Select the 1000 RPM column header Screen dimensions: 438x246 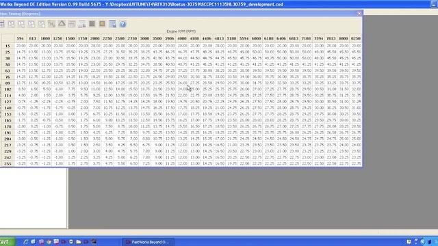(x=45, y=38)
